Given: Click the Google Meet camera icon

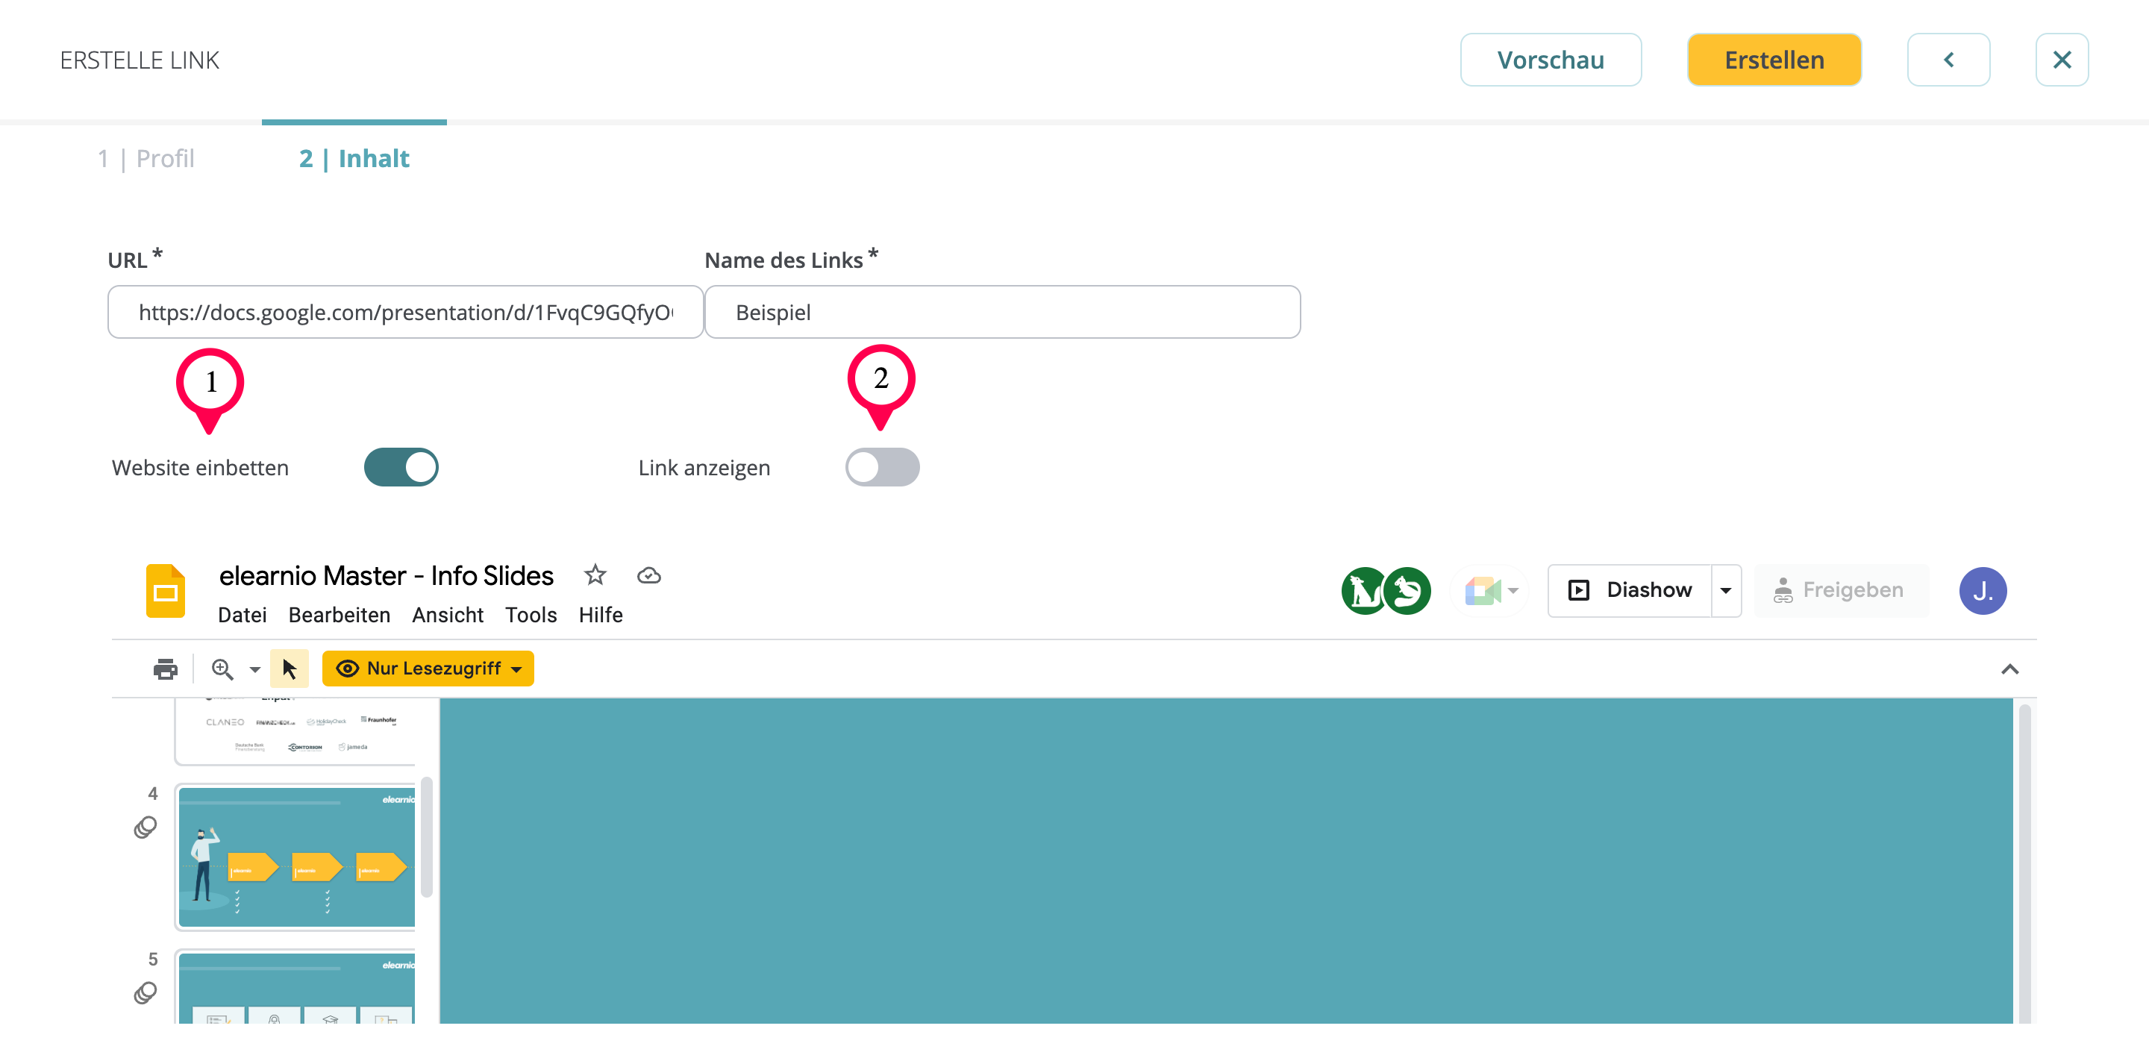Looking at the screenshot, I should [x=1483, y=590].
